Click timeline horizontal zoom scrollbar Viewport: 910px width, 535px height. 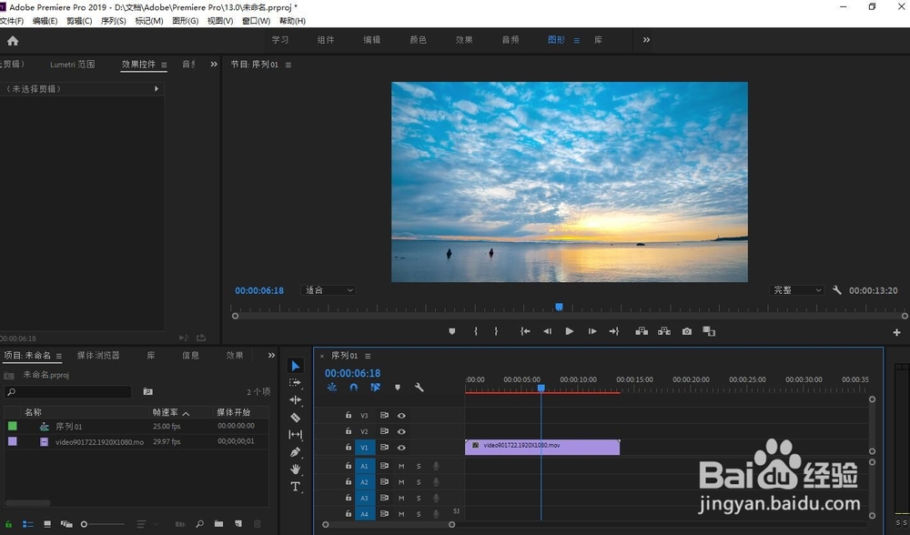389,525
